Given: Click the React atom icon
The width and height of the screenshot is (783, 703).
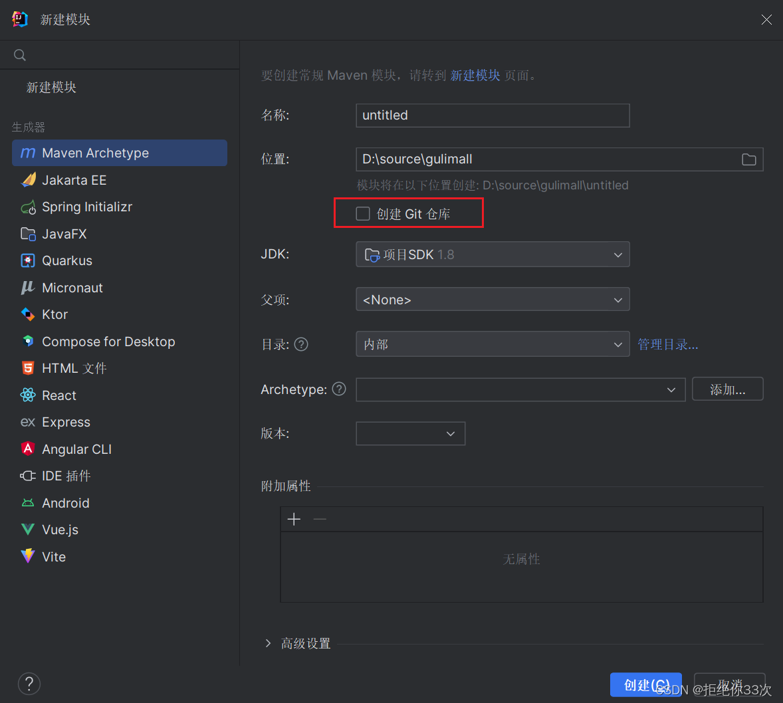Looking at the screenshot, I should click(x=28, y=395).
